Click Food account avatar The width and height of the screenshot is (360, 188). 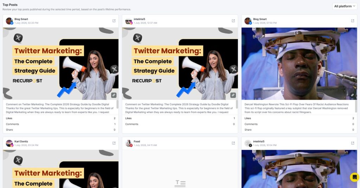(129, 143)
